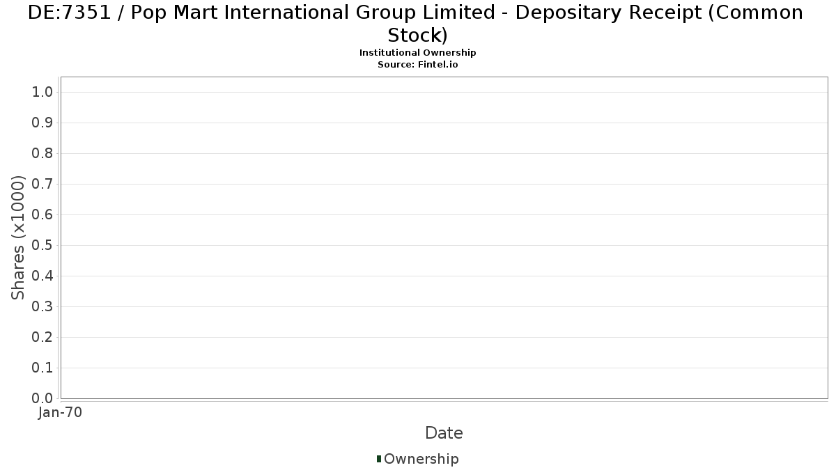
Task: Click the 0.5 y-axis tick label
Action: click(42, 246)
